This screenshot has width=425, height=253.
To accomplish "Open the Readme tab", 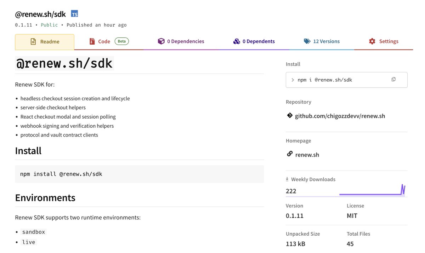I will (x=45, y=42).
